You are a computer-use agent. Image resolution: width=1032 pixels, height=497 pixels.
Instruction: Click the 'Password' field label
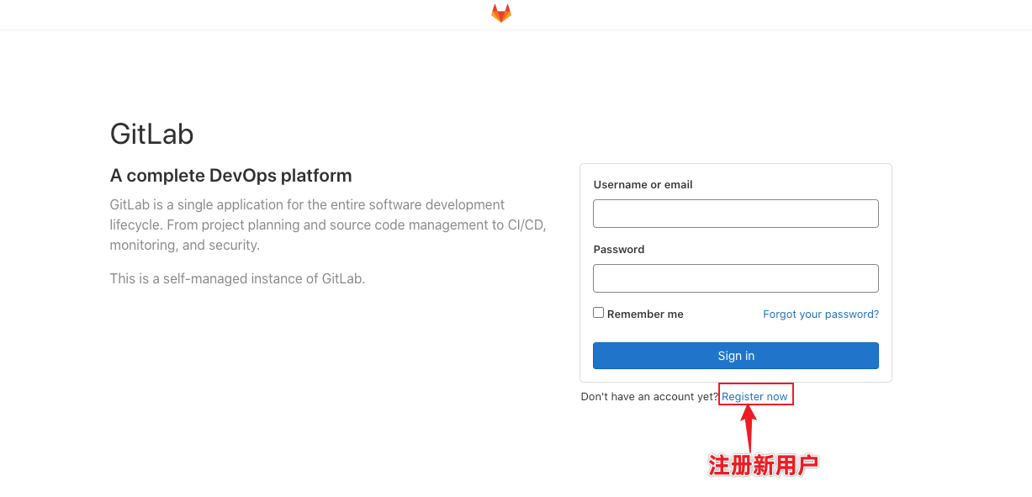pos(619,250)
